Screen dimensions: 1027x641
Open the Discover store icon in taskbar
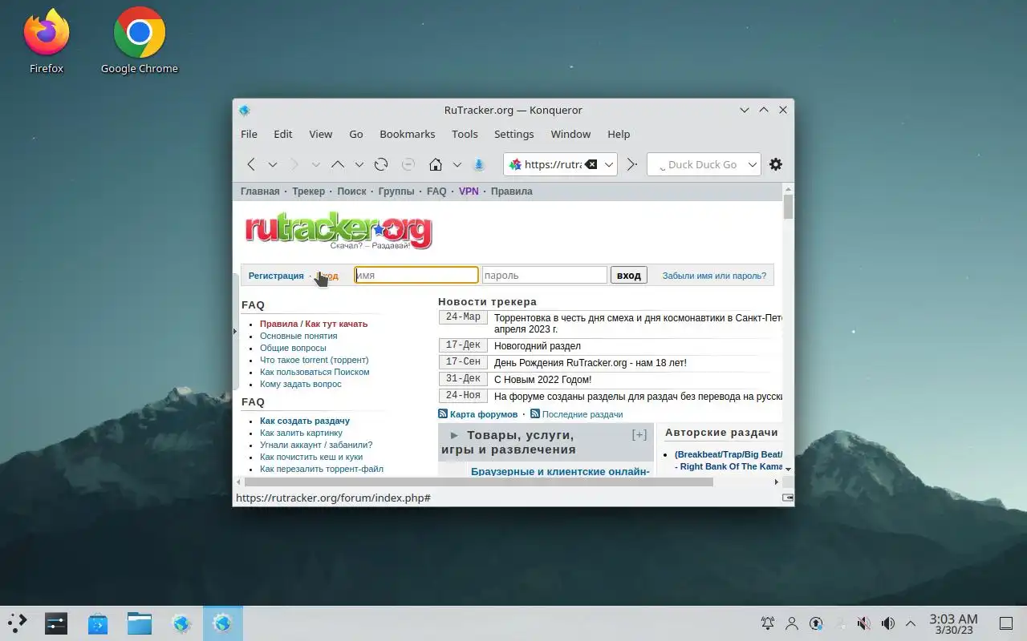pos(98,623)
